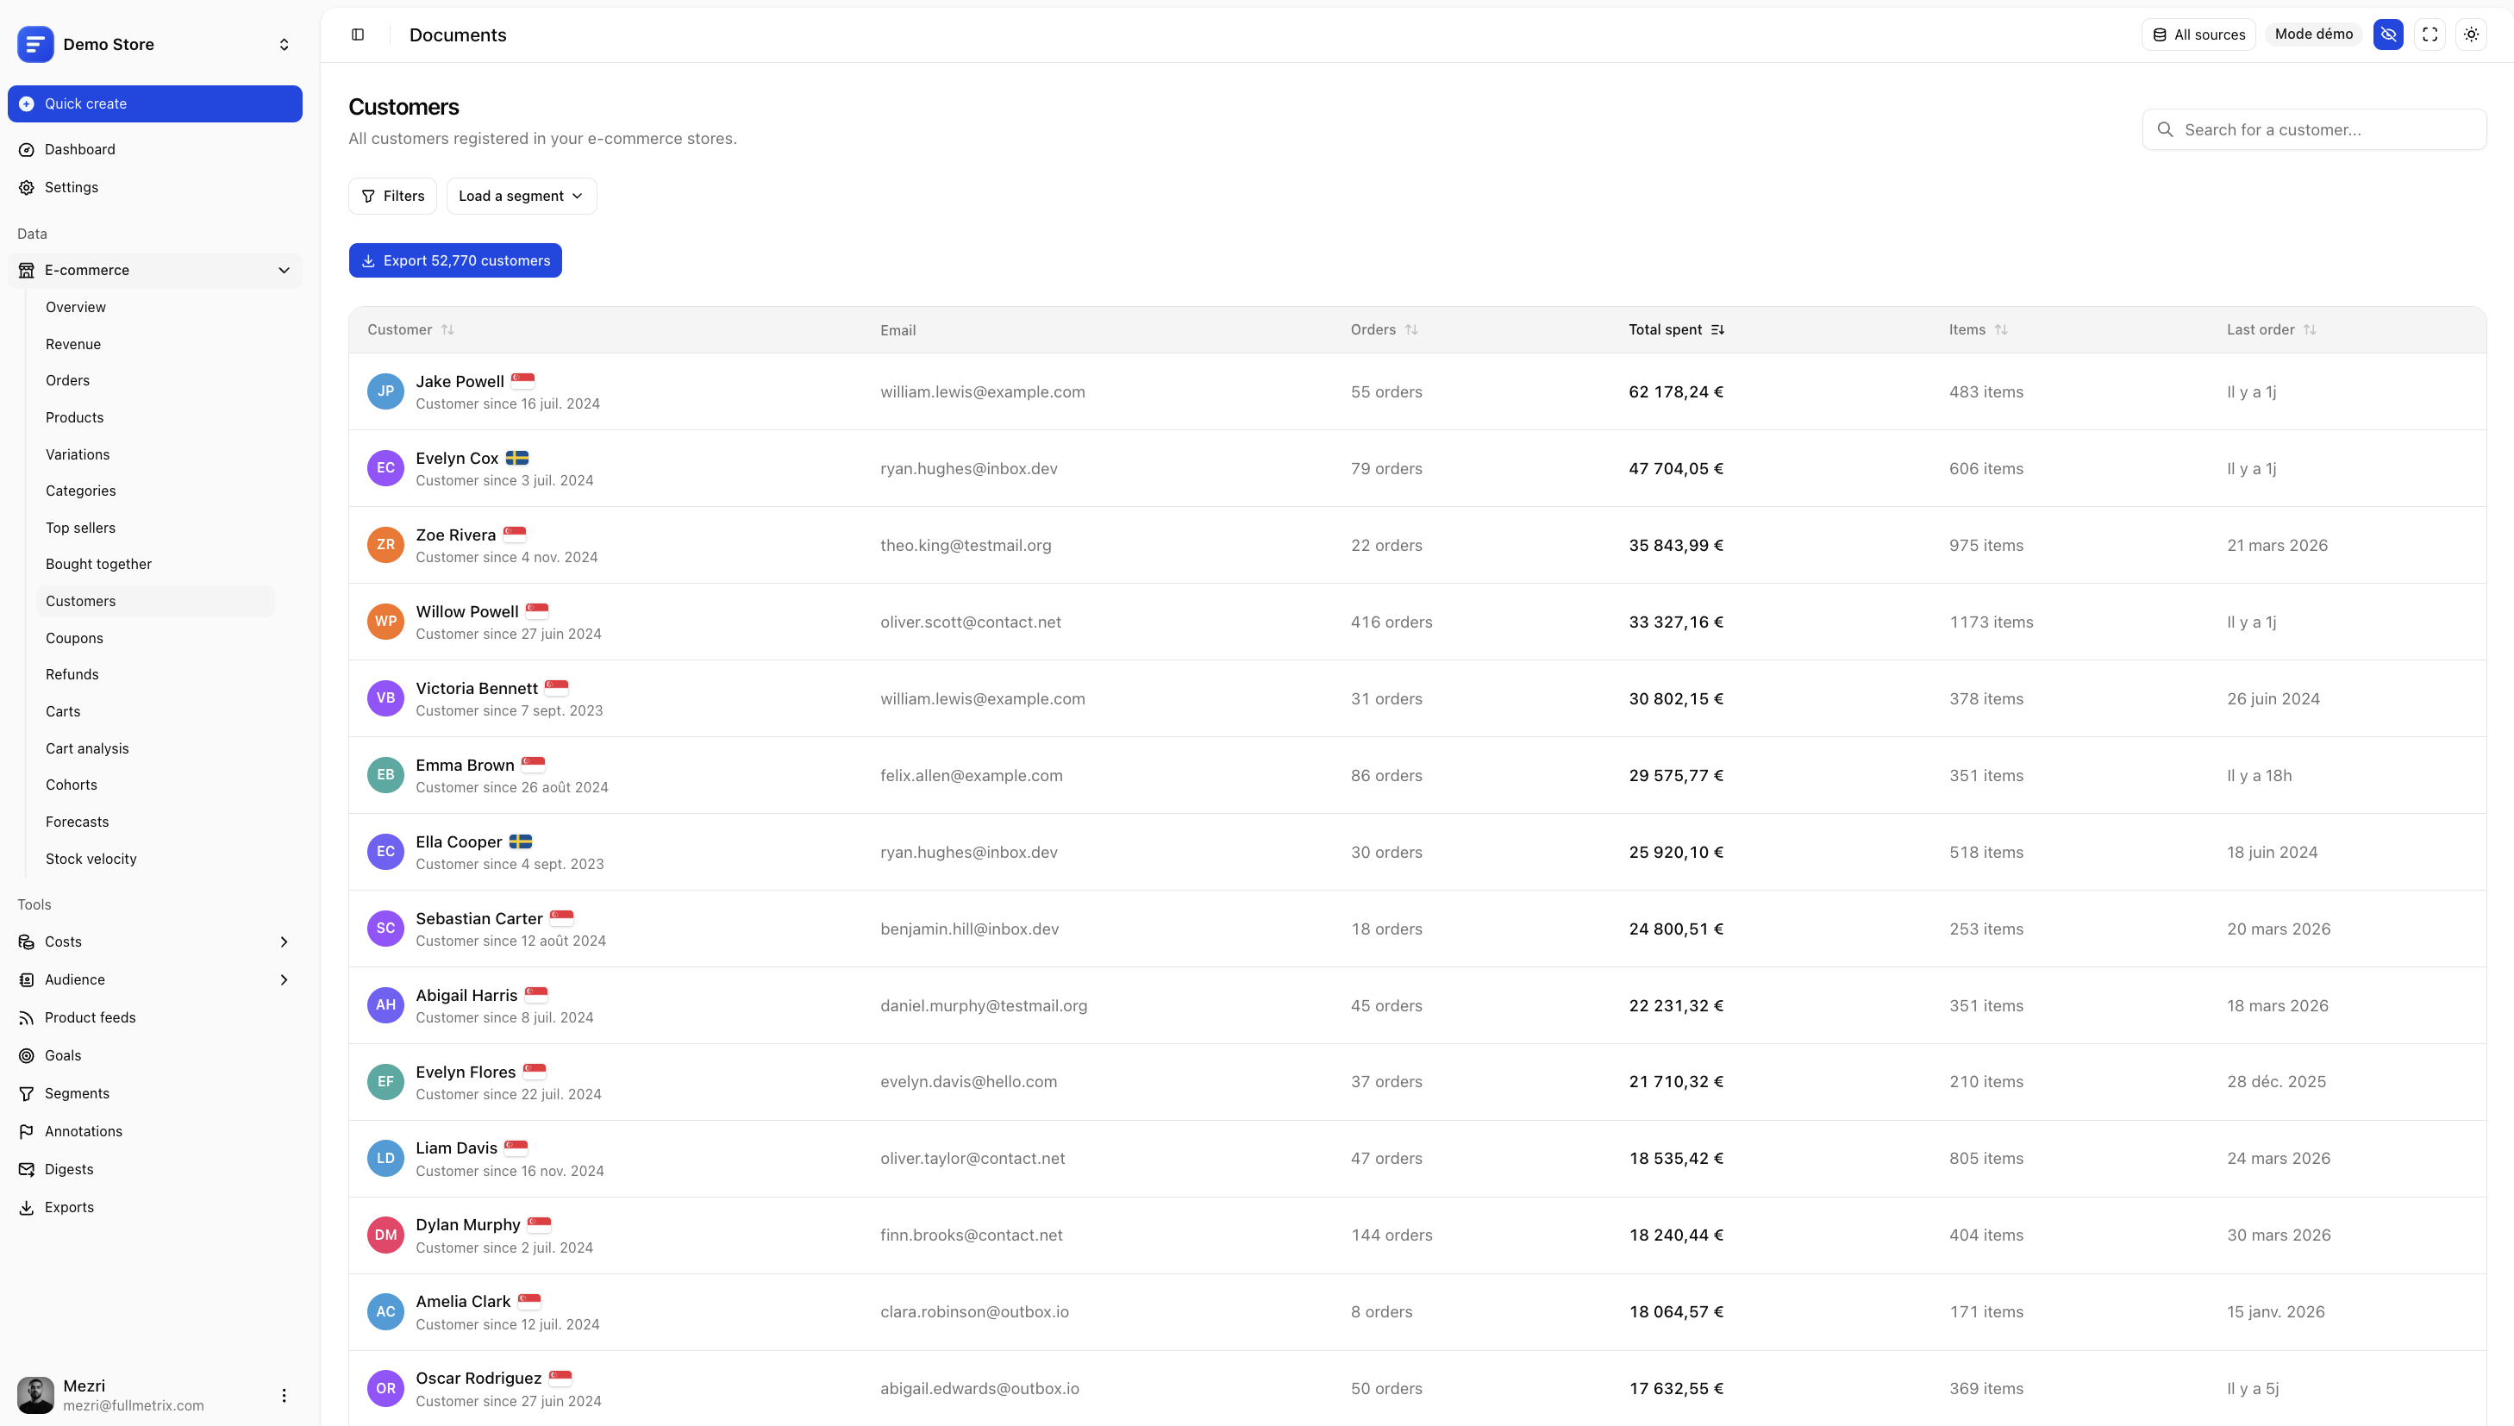Select the Product feeds RSS icon
The image size is (2514, 1426).
tap(27, 1017)
